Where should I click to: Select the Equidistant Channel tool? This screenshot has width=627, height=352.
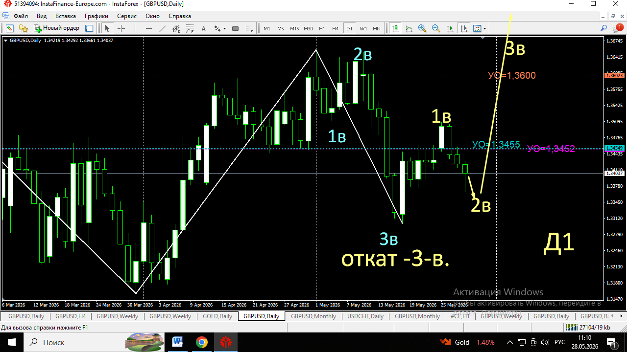tap(176, 28)
